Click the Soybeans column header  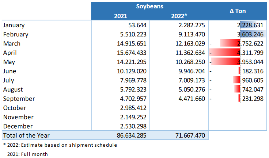pyautogui.click(x=149, y=6)
